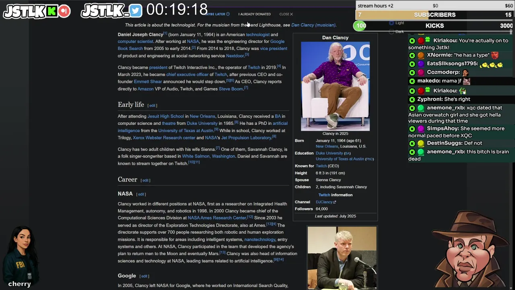Click the Maybe Later donation option
This screenshot has width=515, height=290.
click(x=218, y=14)
